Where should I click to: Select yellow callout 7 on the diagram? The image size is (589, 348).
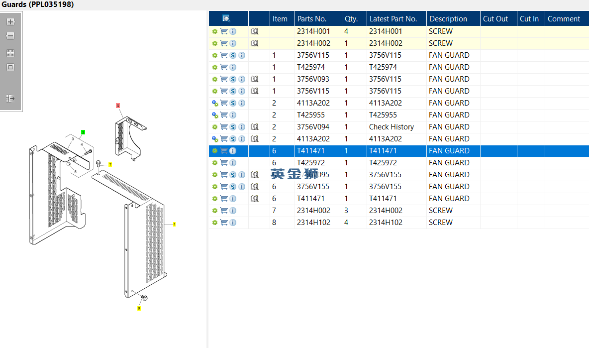(x=110, y=165)
